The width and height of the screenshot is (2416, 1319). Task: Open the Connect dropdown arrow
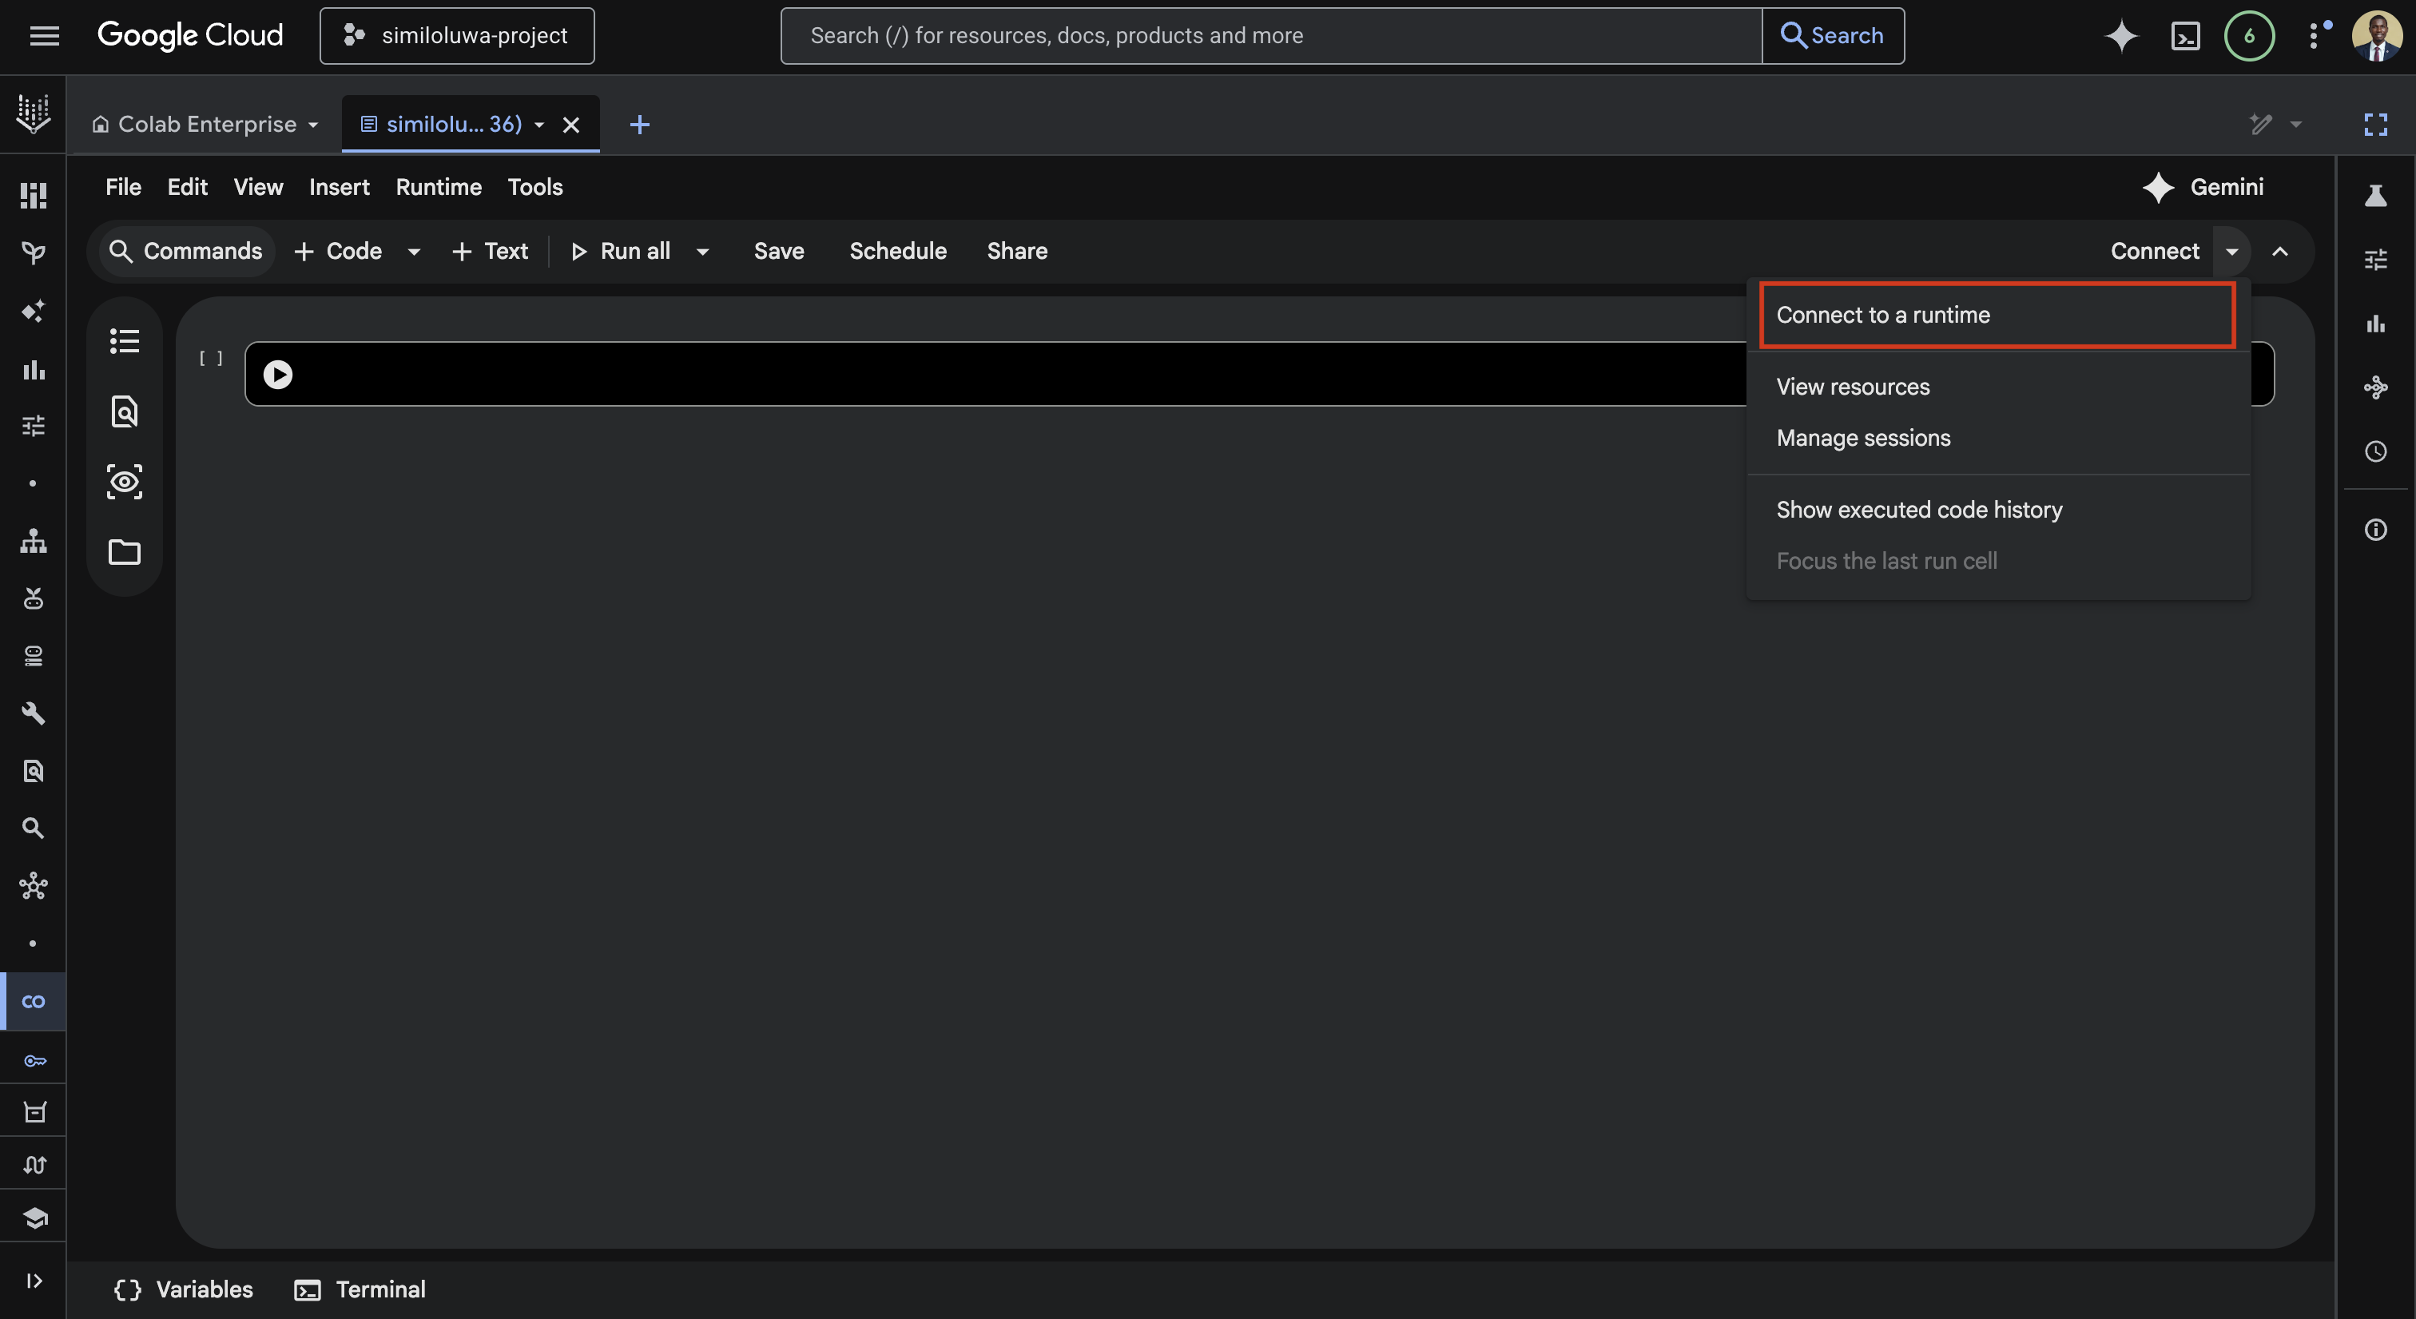tap(2233, 252)
